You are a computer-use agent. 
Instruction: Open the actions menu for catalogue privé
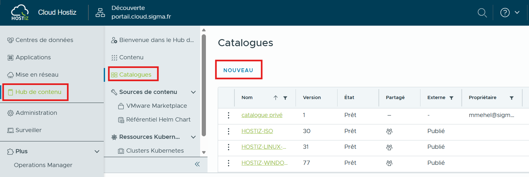pos(228,115)
